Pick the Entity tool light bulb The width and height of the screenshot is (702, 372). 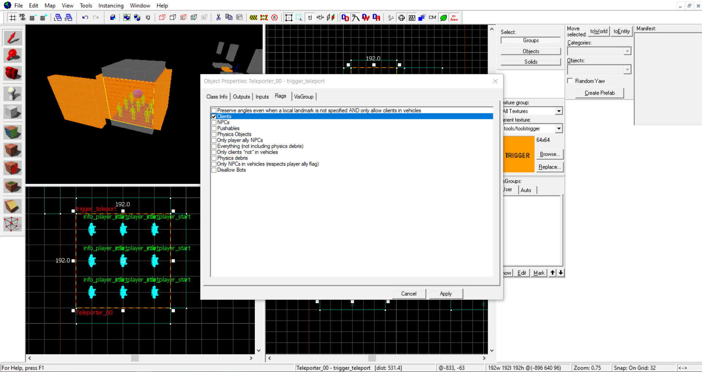pos(13,94)
